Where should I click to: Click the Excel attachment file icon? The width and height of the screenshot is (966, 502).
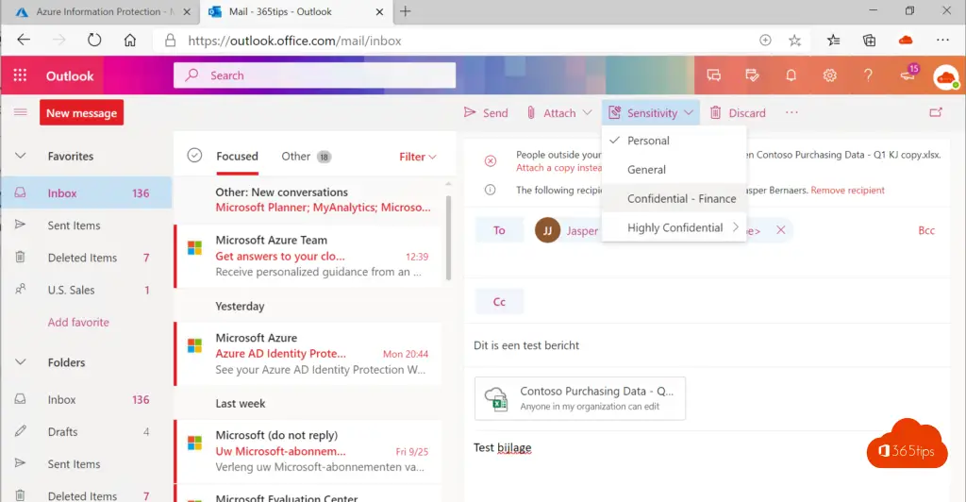point(496,398)
